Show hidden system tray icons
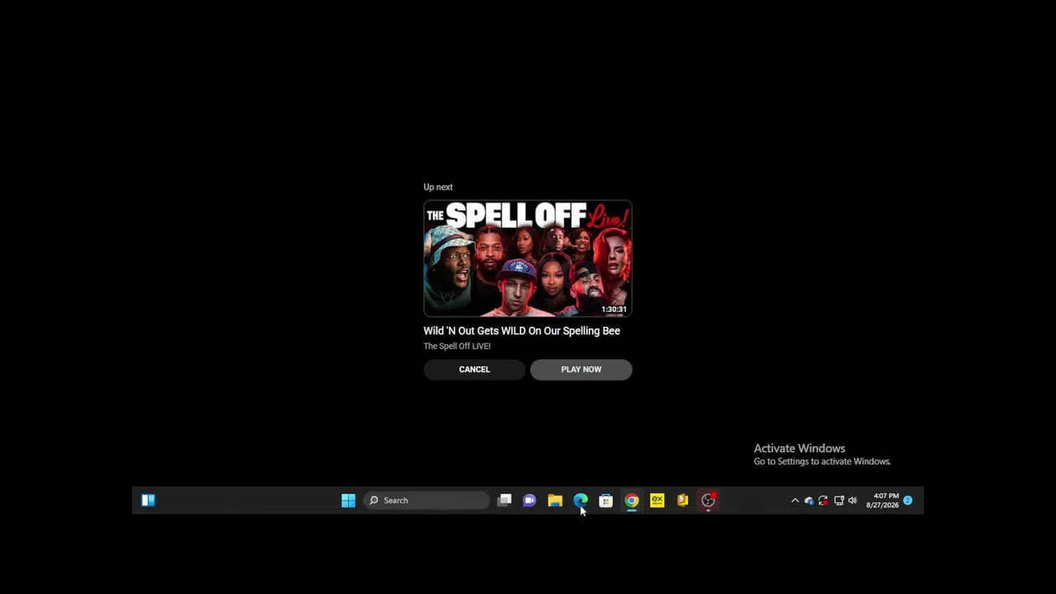 (x=795, y=500)
